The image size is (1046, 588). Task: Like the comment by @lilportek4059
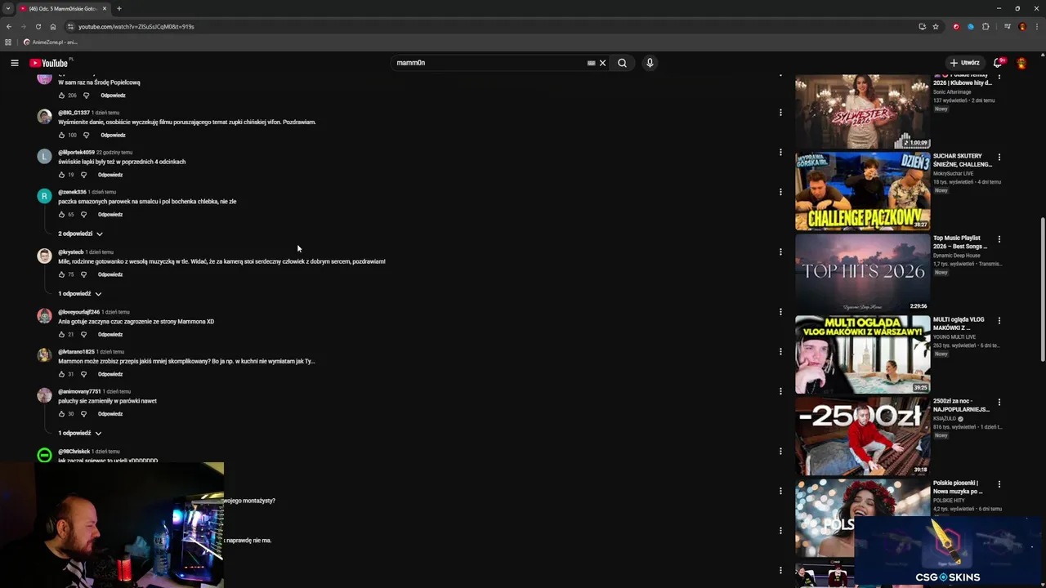click(x=61, y=175)
